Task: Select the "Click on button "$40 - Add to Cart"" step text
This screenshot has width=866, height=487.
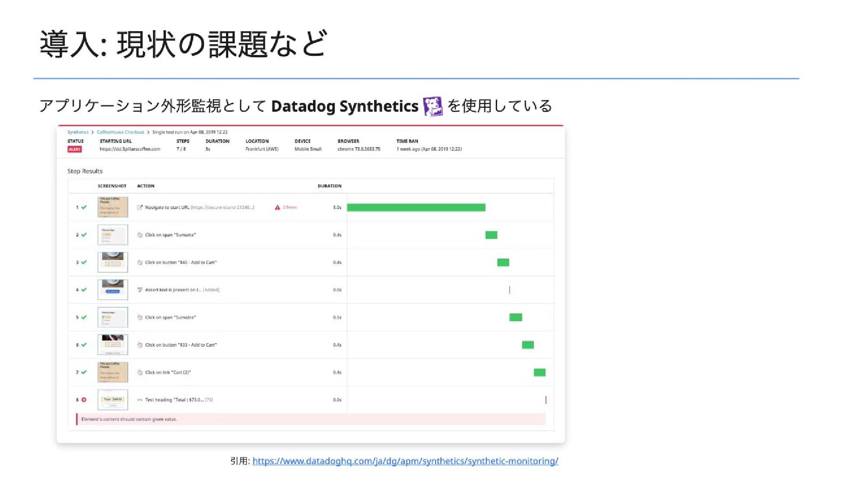Action: pos(181,262)
